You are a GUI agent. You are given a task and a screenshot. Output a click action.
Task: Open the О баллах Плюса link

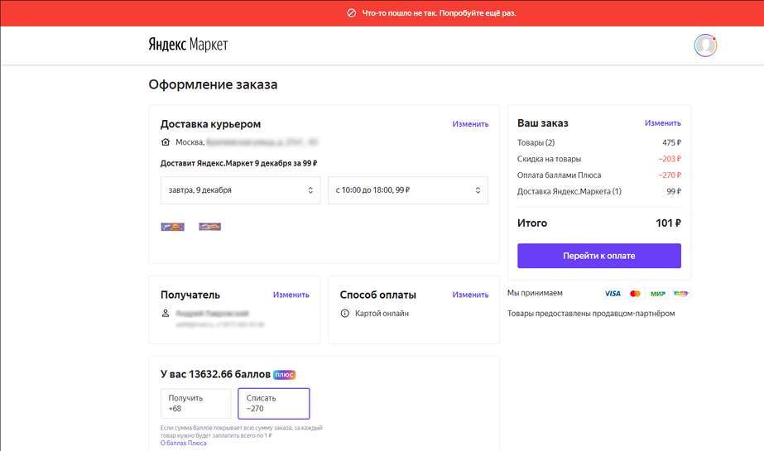(x=183, y=444)
